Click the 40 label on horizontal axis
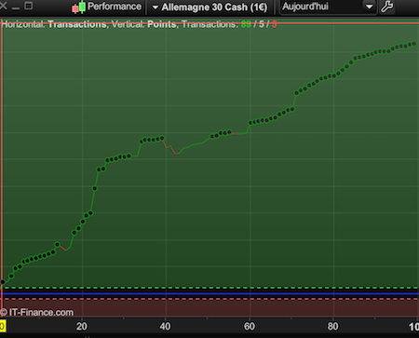The image size is (419, 338). coord(165,326)
